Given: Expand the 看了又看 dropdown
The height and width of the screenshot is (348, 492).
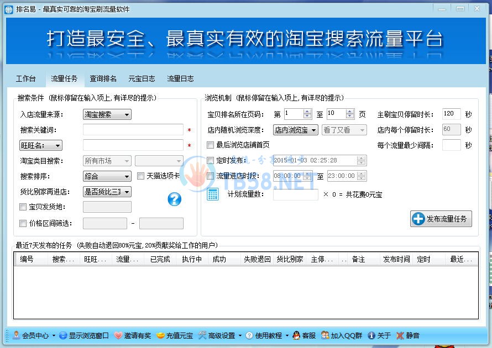Looking at the screenshot, I should coord(344,130).
